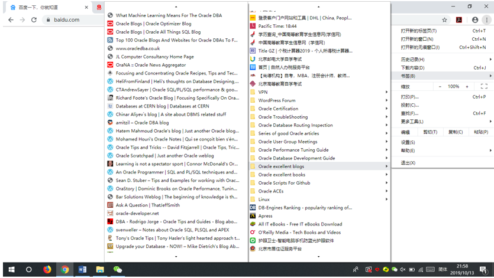
Task: Expand the Oracle Certification bookmark folder
Action: [x=318, y=109]
